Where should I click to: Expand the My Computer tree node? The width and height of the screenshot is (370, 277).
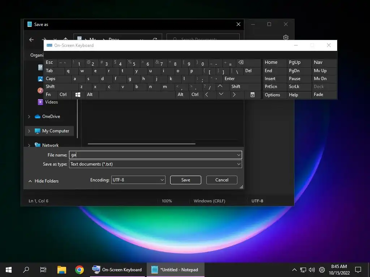(x=29, y=131)
